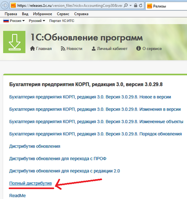Viewport: 187px width, 199px height.
Task: Open the Вид menu
Action: [x=25, y=14]
